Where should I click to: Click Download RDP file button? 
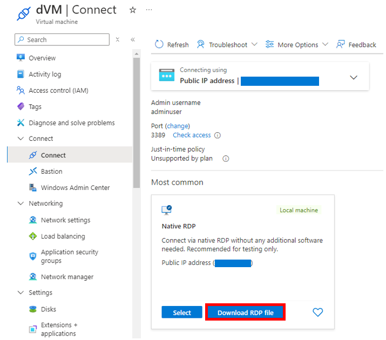coord(246,312)
